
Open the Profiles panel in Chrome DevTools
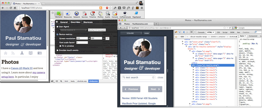(100, 15)
